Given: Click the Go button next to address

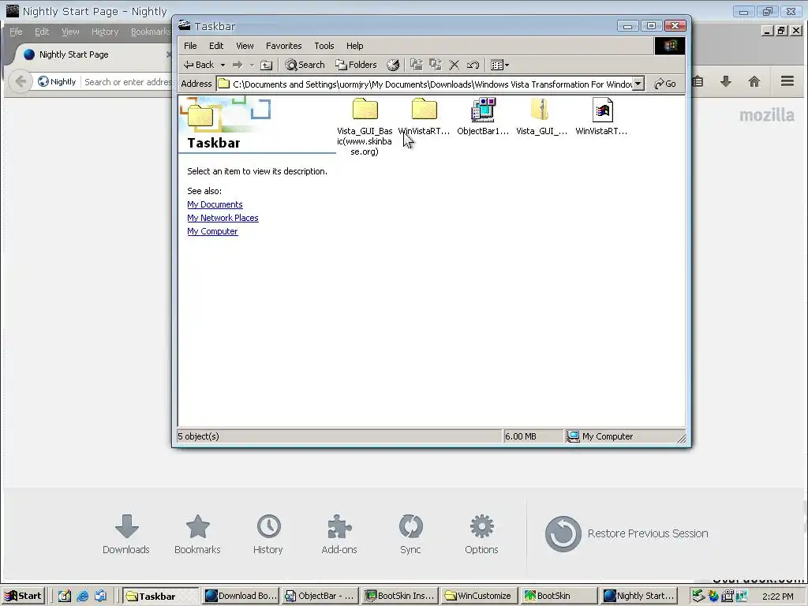Looking at the screenshot, I should click(664, 84).
